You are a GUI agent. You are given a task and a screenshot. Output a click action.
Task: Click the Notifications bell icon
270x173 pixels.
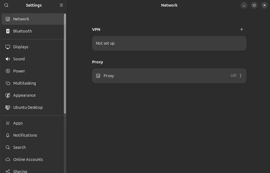coord(8,135)
